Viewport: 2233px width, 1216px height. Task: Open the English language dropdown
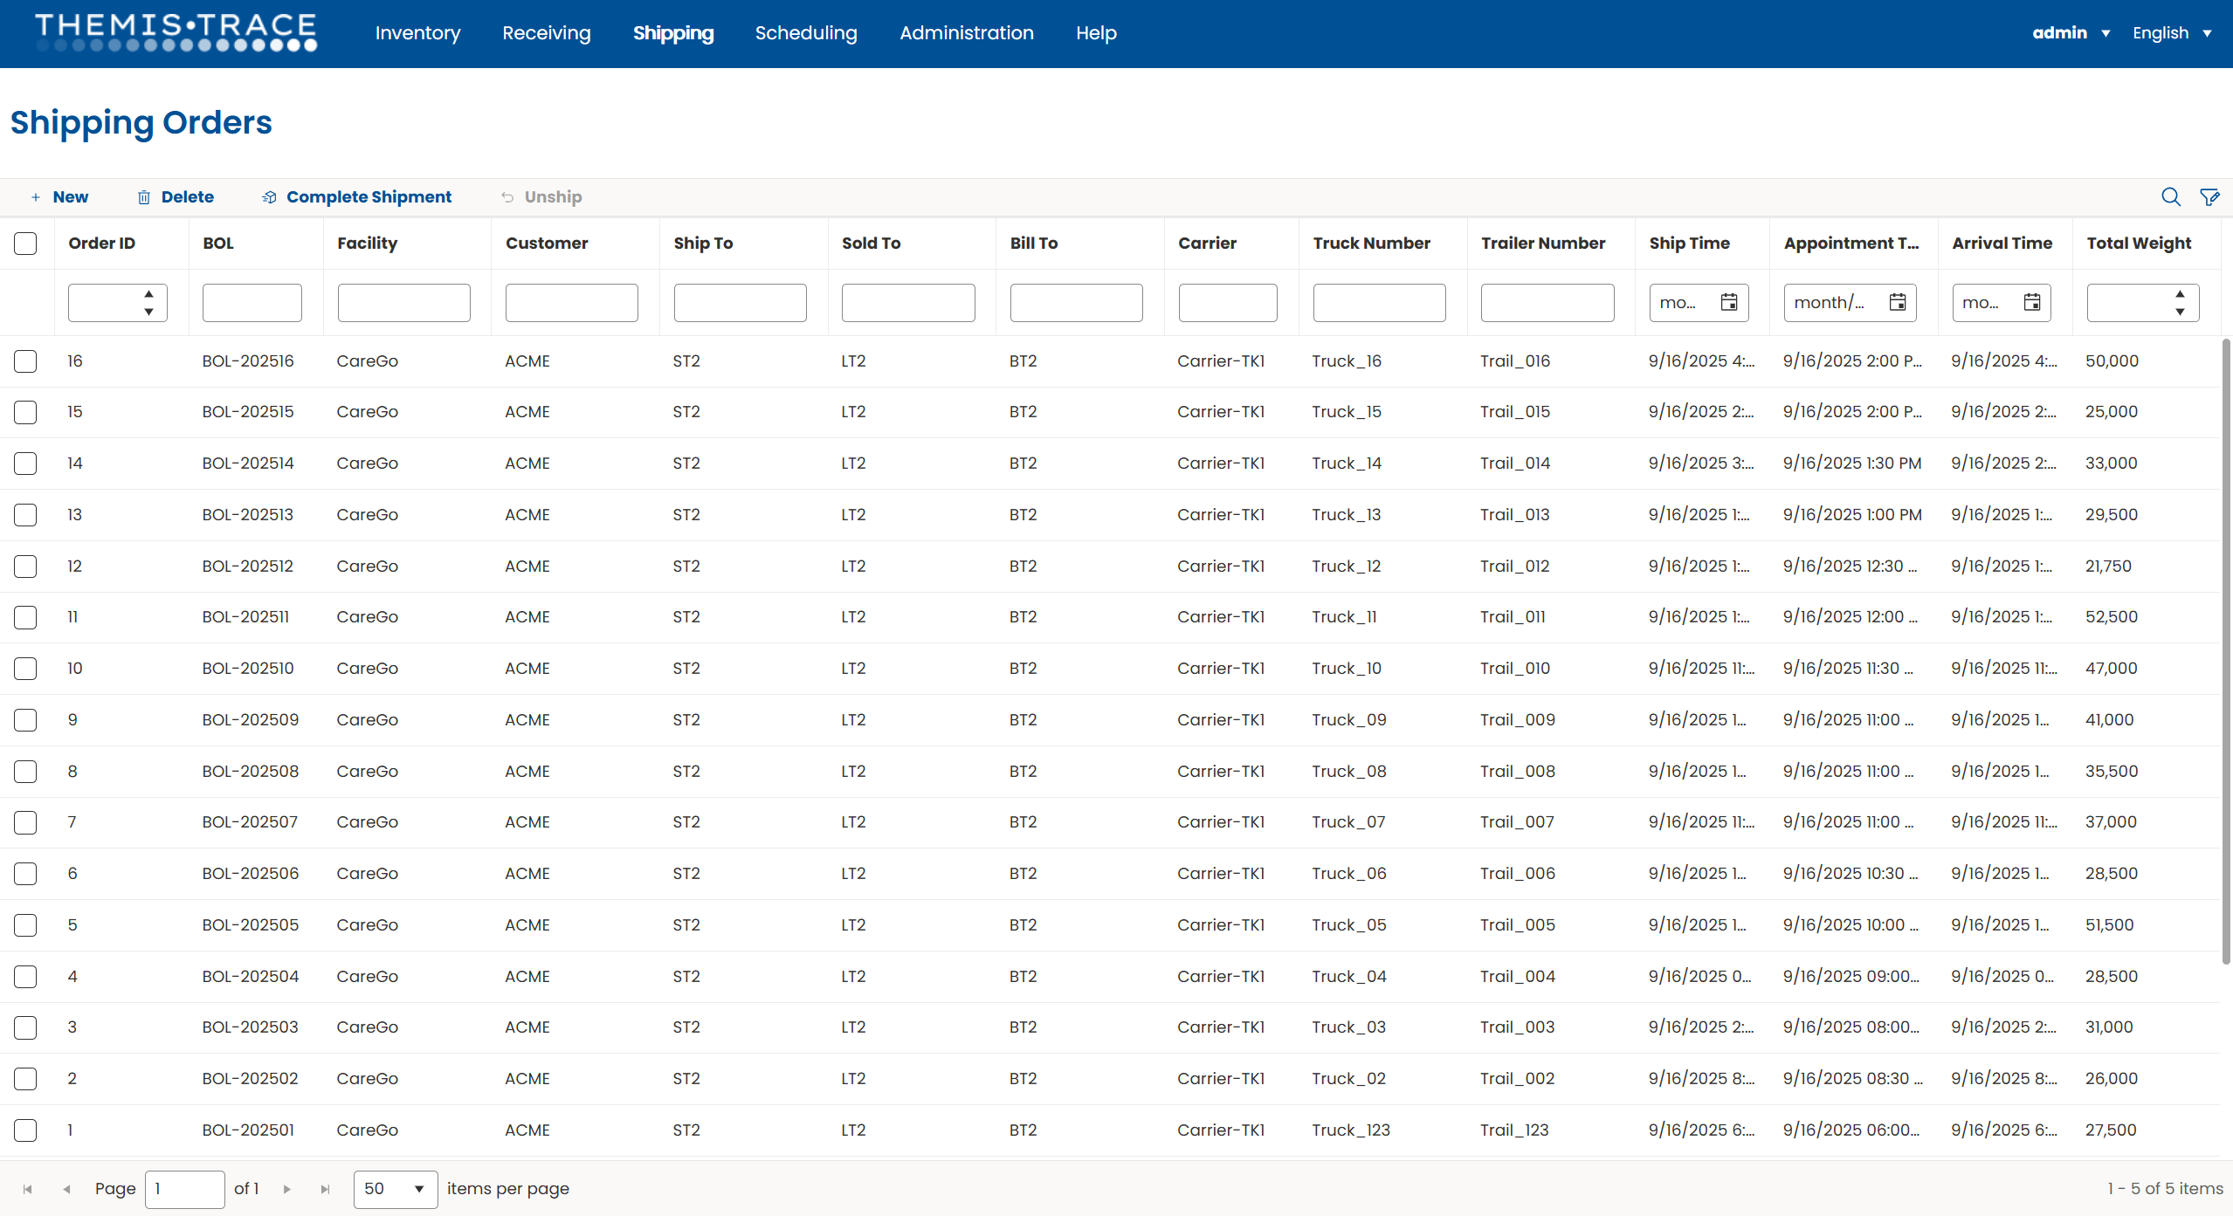2172,32
